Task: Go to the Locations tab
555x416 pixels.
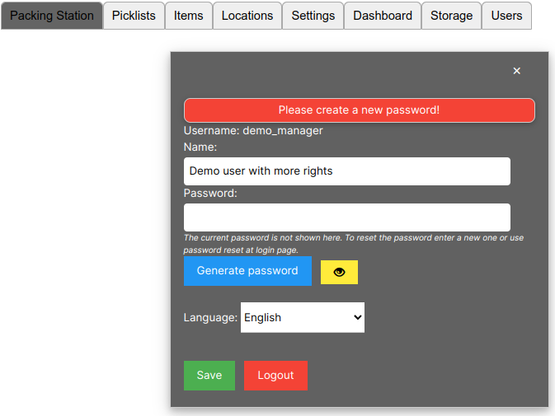Action: (247, 16)
